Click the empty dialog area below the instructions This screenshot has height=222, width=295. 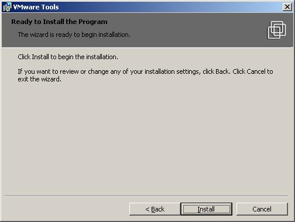(147, 136)
